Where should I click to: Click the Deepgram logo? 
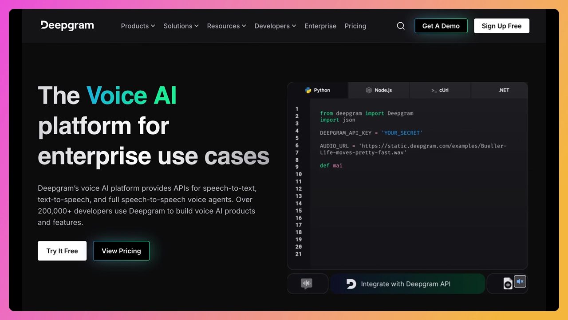coord(67,25)
